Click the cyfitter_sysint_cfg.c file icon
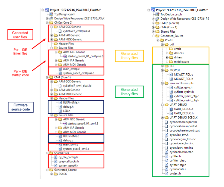Viewport: 224px width, 187px height. coord(171,96)
